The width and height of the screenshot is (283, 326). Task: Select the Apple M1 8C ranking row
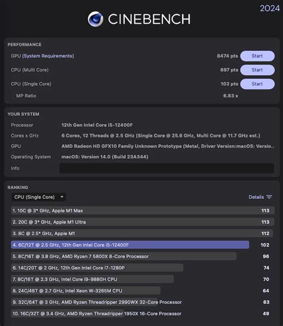tap(143, 233)
